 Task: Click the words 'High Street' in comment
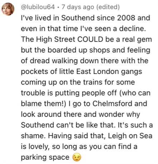click(56, 40)
